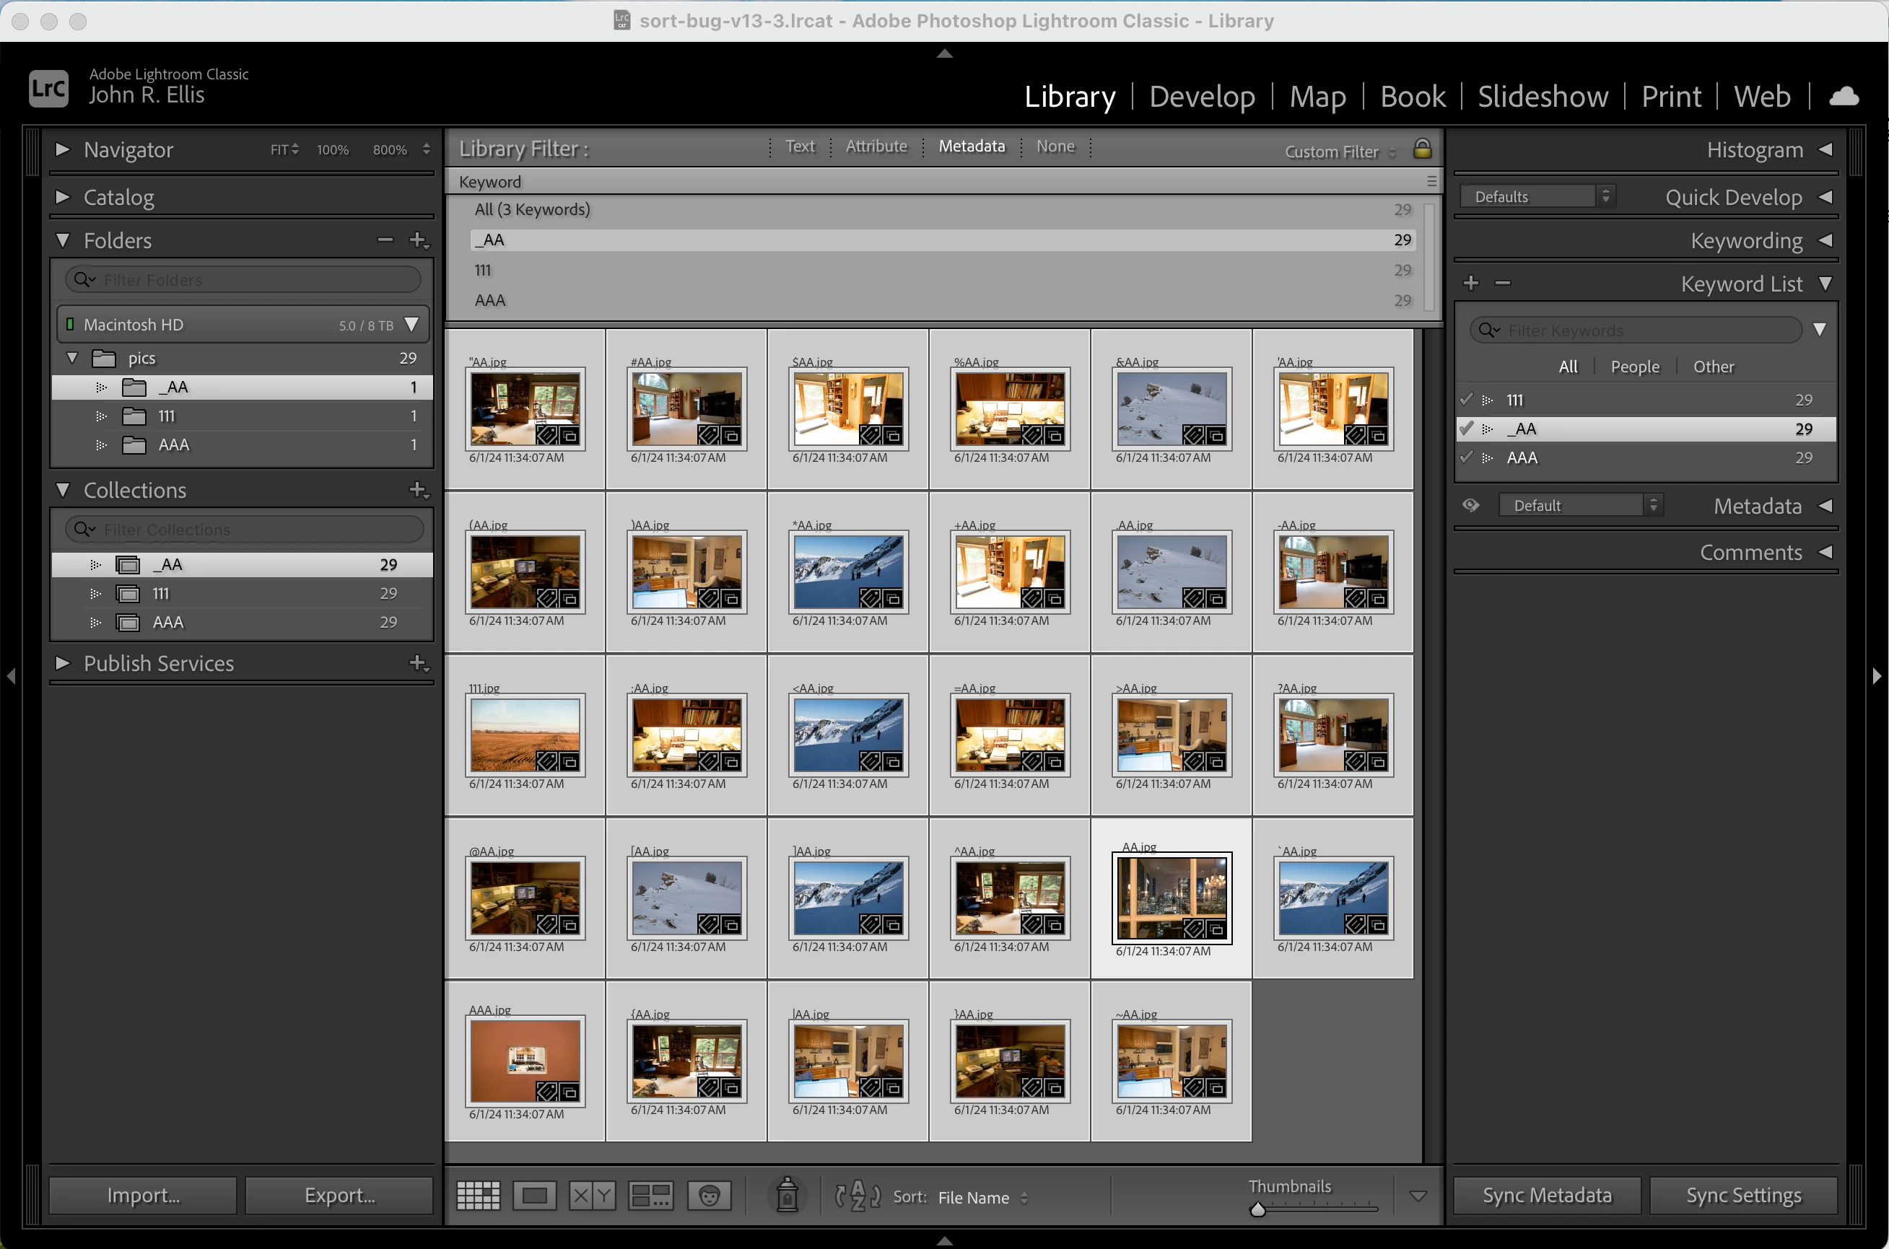Toggle the Metadata panel eye switch
The width and height of the screenshot is (1889, 1249).
point(1471,505)
